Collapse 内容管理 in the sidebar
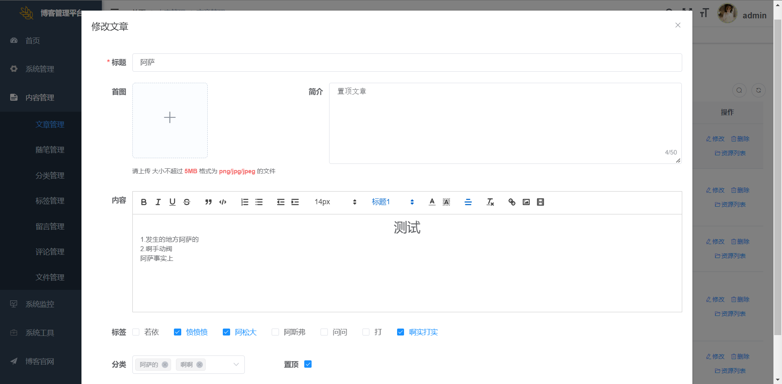The image size is (782, 384). 41,97
